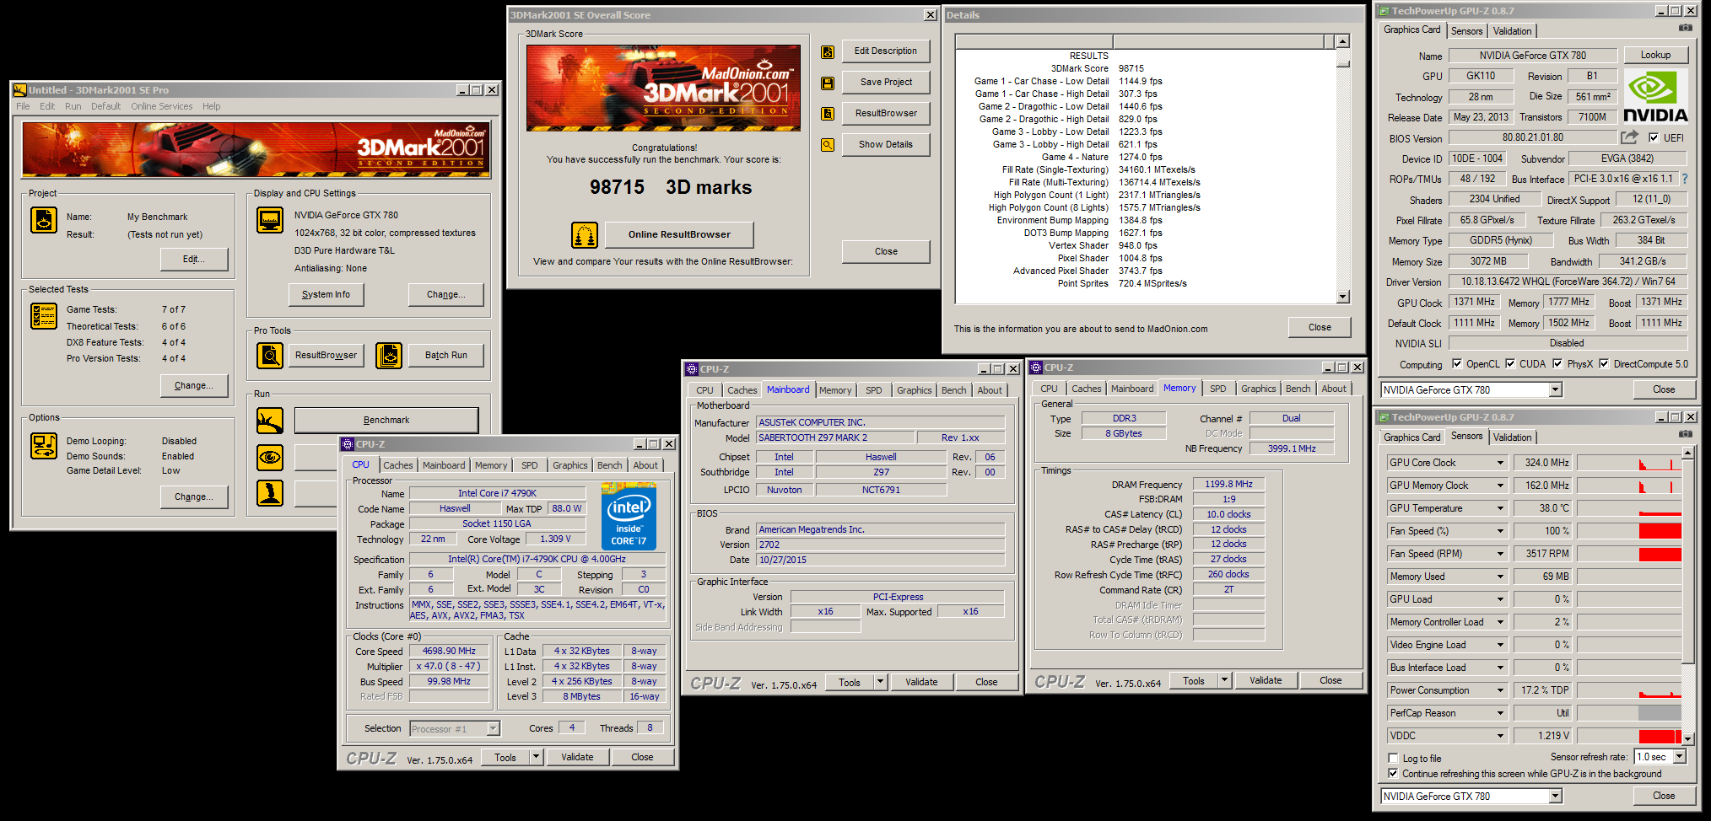Open GPU selector dropdown in top GPU-Z window
This screenshot has width=1711, height=821.
pyautogui.click(x=1555, y=389)
